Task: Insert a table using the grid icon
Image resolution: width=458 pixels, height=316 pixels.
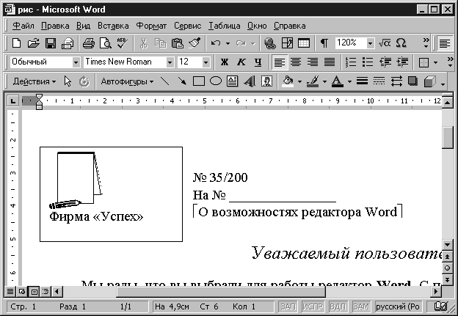Action: click(x=303, y=43)
